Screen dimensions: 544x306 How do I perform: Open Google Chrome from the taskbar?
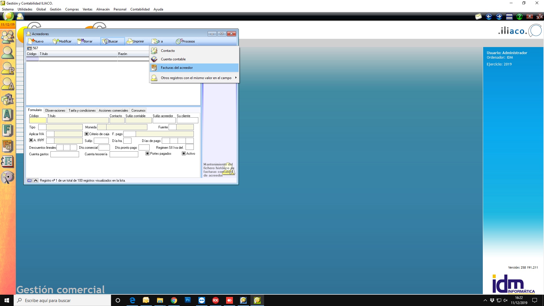point(174,300)
